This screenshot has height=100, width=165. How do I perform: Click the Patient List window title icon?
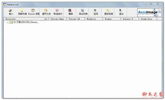click(x=5, y=5)
